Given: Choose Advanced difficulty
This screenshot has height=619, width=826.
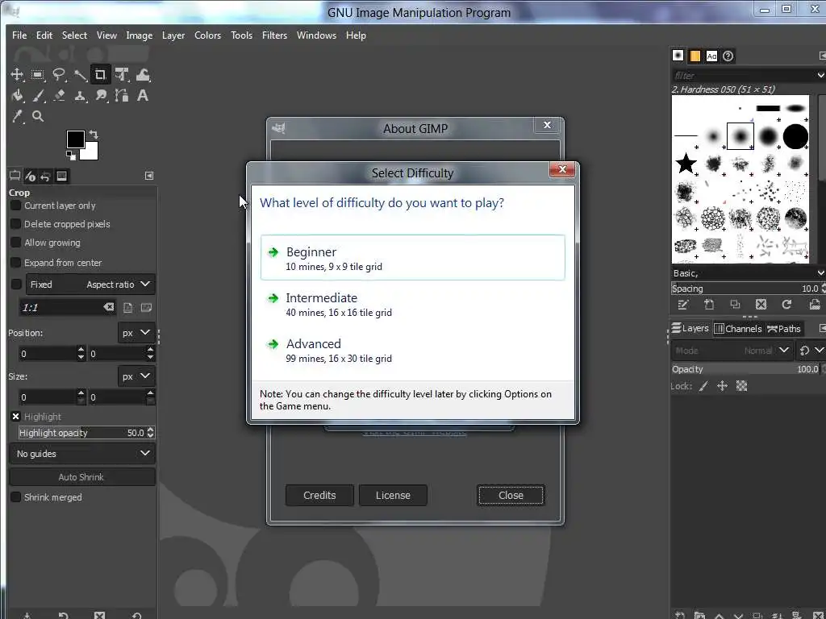Looking at the screenshot, I should click(x=412, y=351).
